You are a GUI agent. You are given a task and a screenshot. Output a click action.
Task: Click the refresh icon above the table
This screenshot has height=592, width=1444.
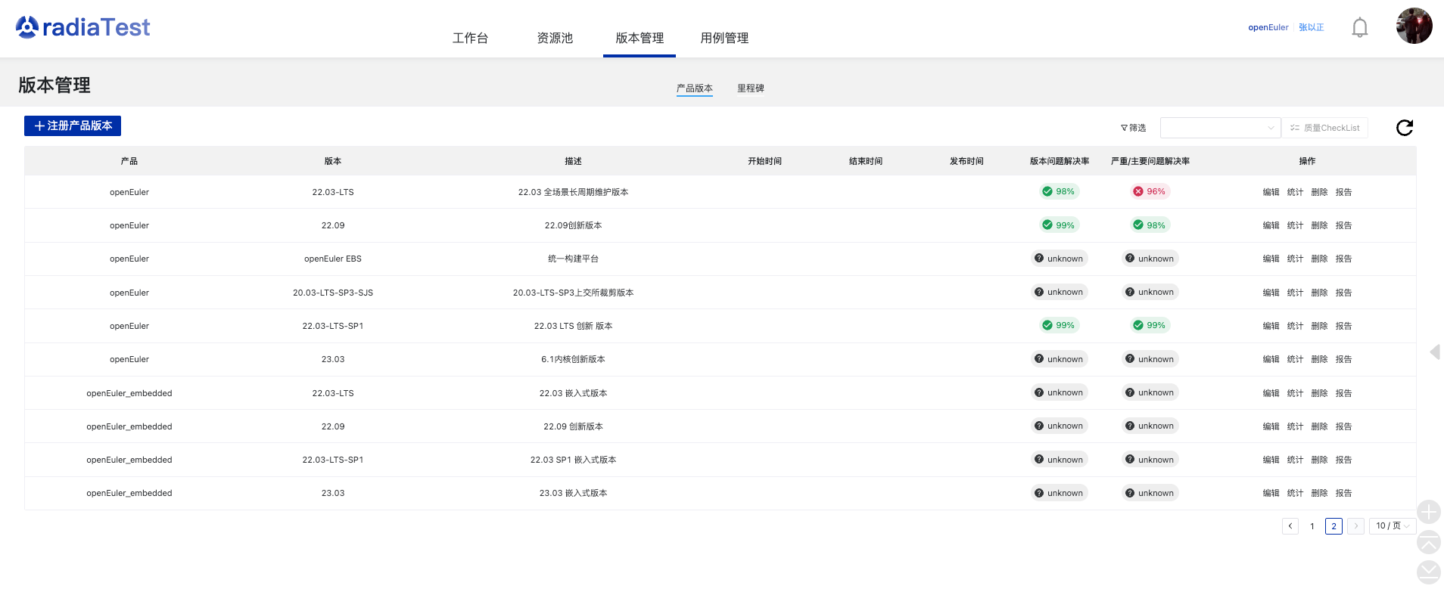1404,128
